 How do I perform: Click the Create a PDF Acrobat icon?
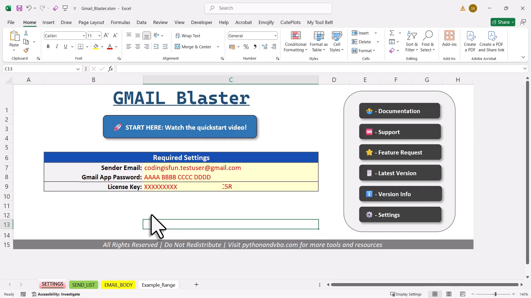tap(470, 41)
